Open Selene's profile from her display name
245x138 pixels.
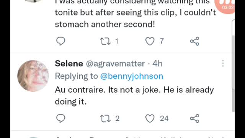click(69, 64)
